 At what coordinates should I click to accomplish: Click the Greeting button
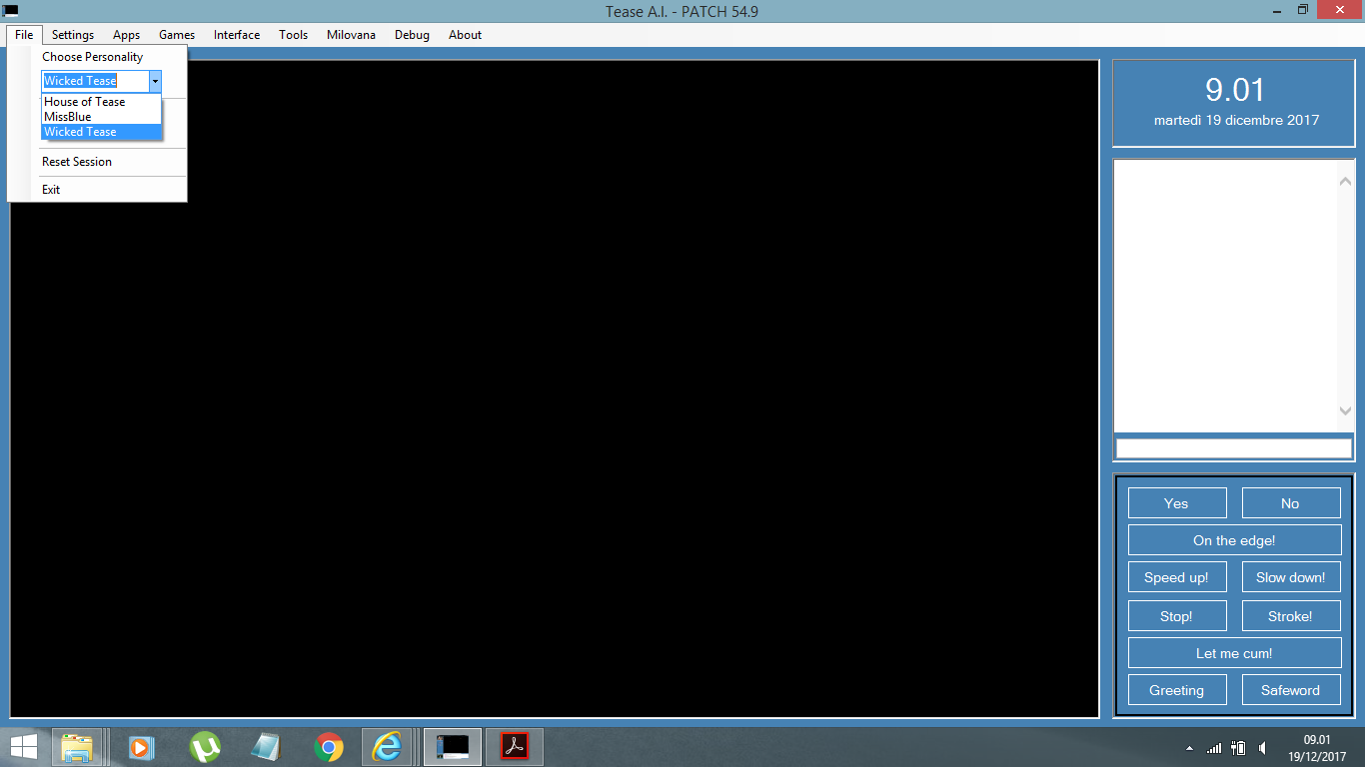tap(1177, 690)
